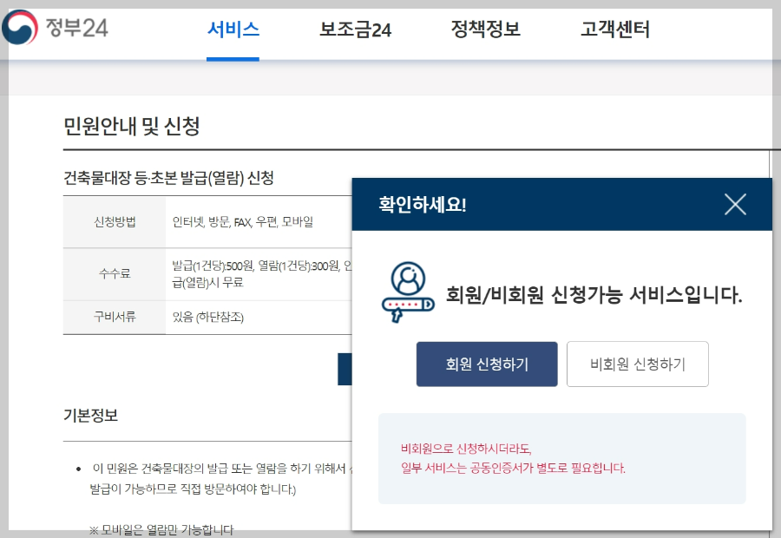This screenshot has height=538, width=781.
Task: Click the blue taegeuk symbol next to 정부24
Action: click(x=22, y=26)
